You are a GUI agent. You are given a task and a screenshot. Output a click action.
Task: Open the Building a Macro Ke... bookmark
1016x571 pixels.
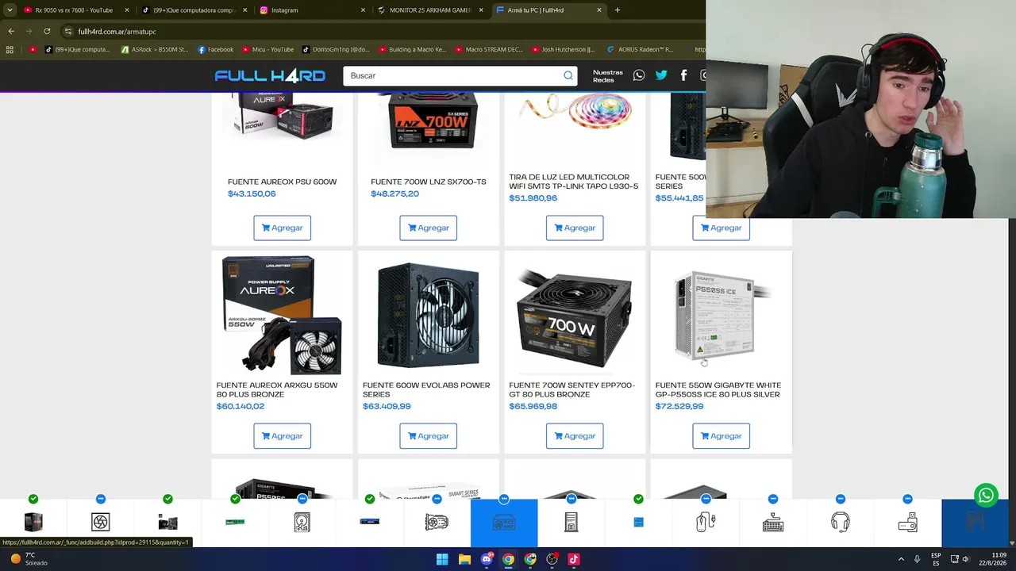click(x=413, y=49)
